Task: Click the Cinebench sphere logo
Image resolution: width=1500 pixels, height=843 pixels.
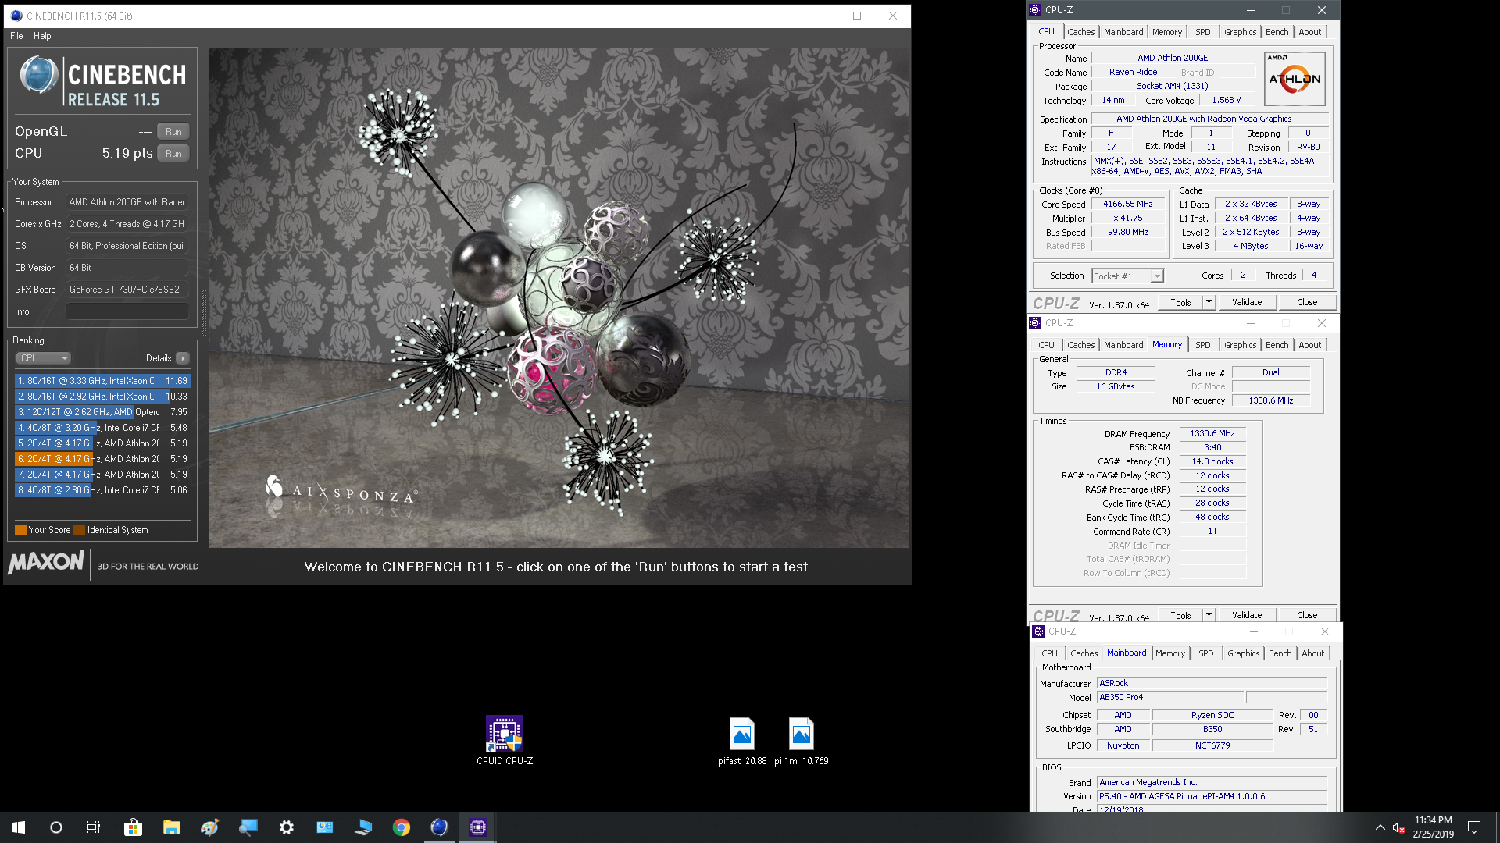Action: coord(39,76)
